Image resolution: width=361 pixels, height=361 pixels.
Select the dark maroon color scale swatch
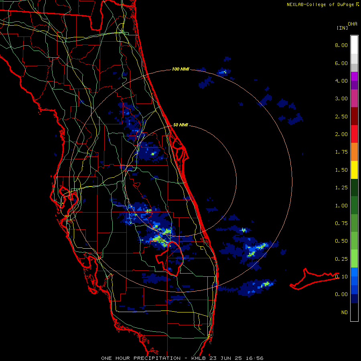pos(354,116)
